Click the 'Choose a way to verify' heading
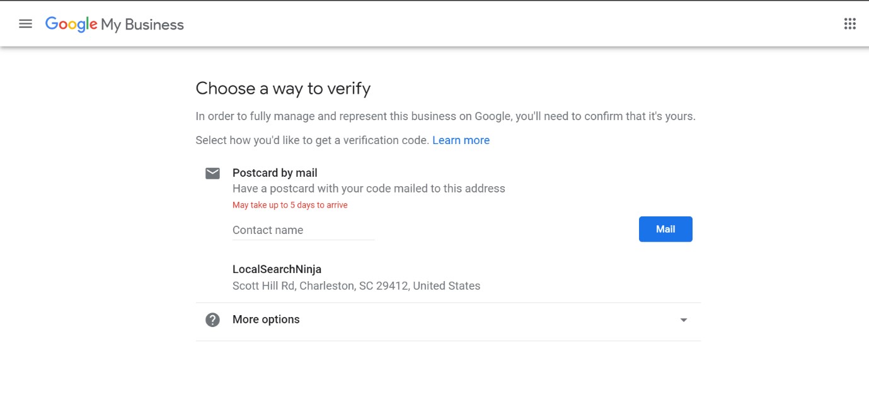 tap(283, 88)
